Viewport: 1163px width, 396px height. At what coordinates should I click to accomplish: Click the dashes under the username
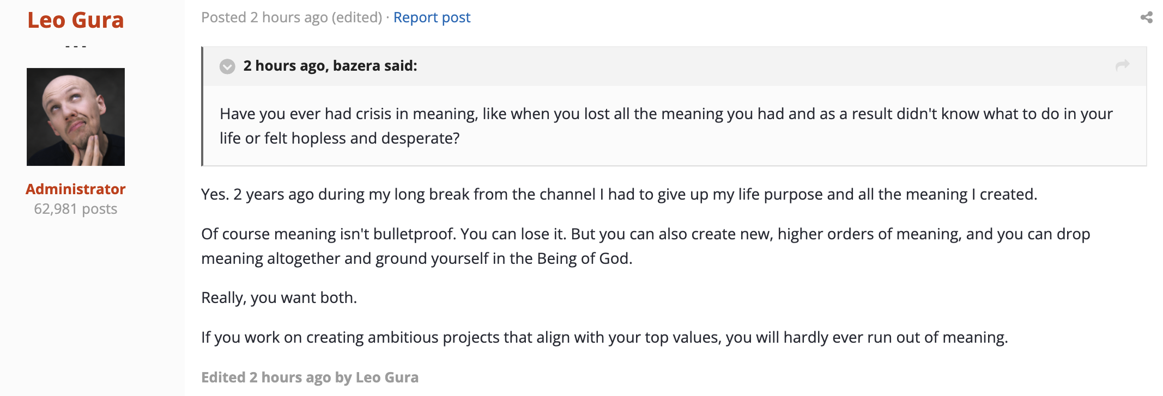click(76, 46)
